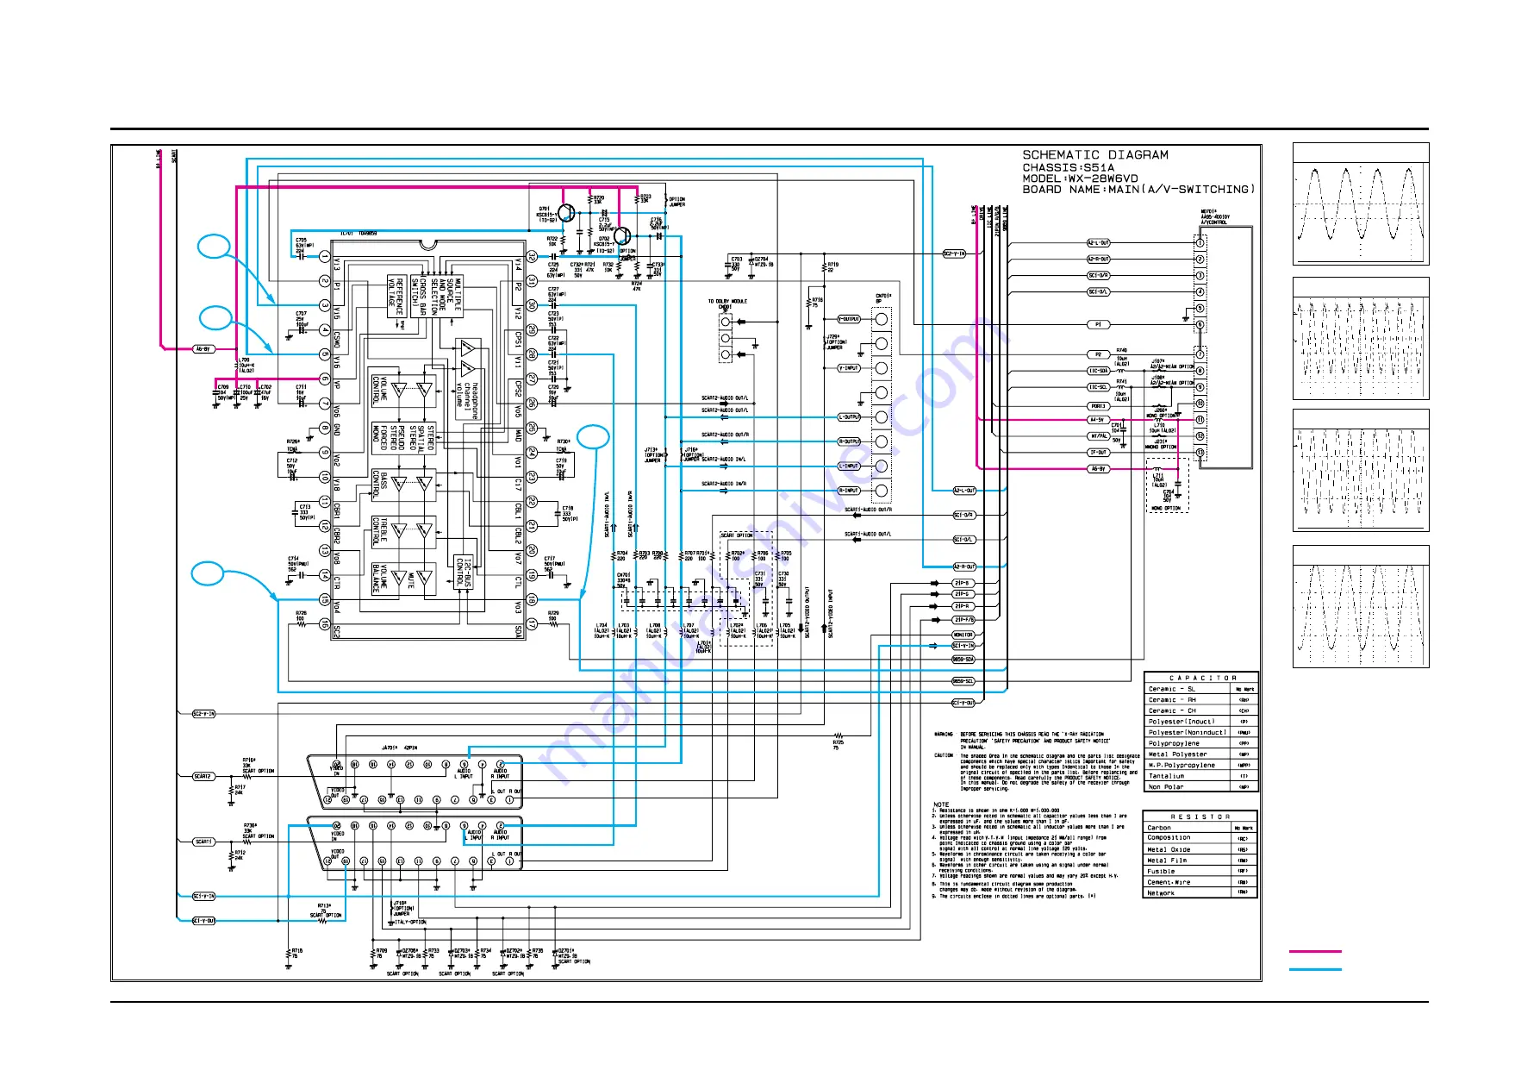This screenshot has width=1540, height=1089.
Task: Click the MONITOR signal label
Action: [963, 635]
